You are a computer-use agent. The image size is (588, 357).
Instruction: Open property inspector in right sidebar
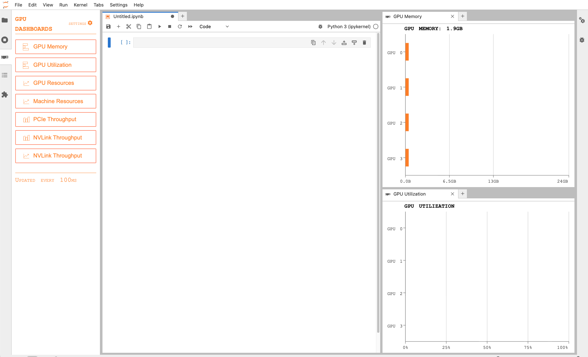click(582, 20)
